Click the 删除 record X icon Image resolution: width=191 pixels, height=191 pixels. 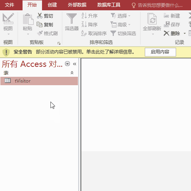click(x=166, y=33)
